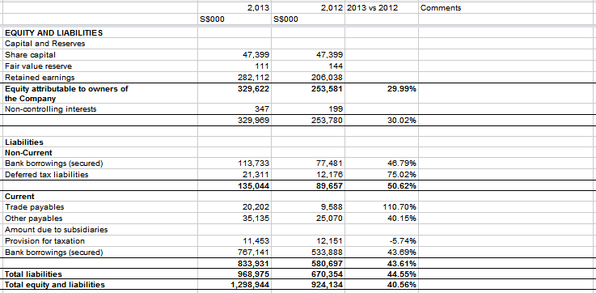Click non-current total 89,657
The width and height of the screenshot is (596, 293).
[308, 186]
